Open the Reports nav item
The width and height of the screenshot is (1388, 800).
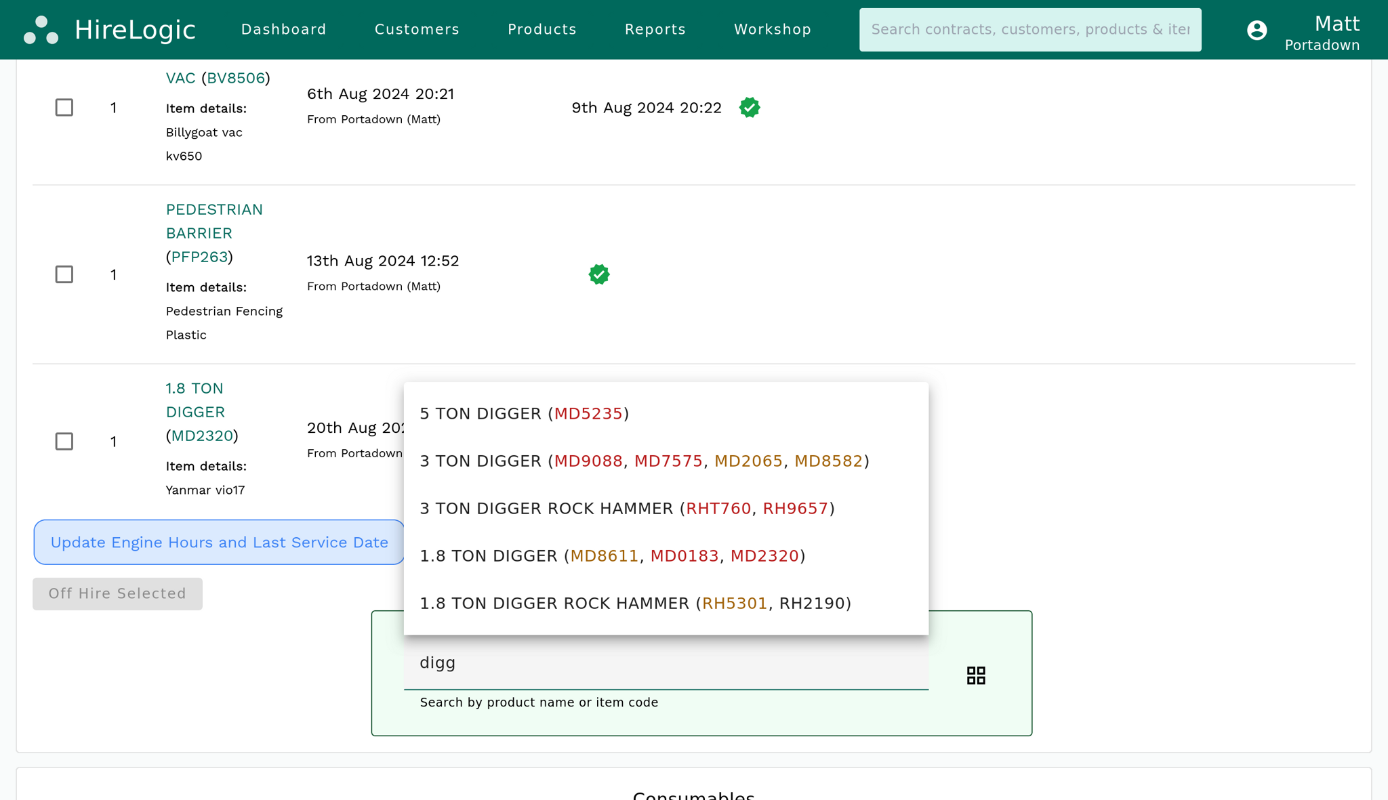[655, 30]
